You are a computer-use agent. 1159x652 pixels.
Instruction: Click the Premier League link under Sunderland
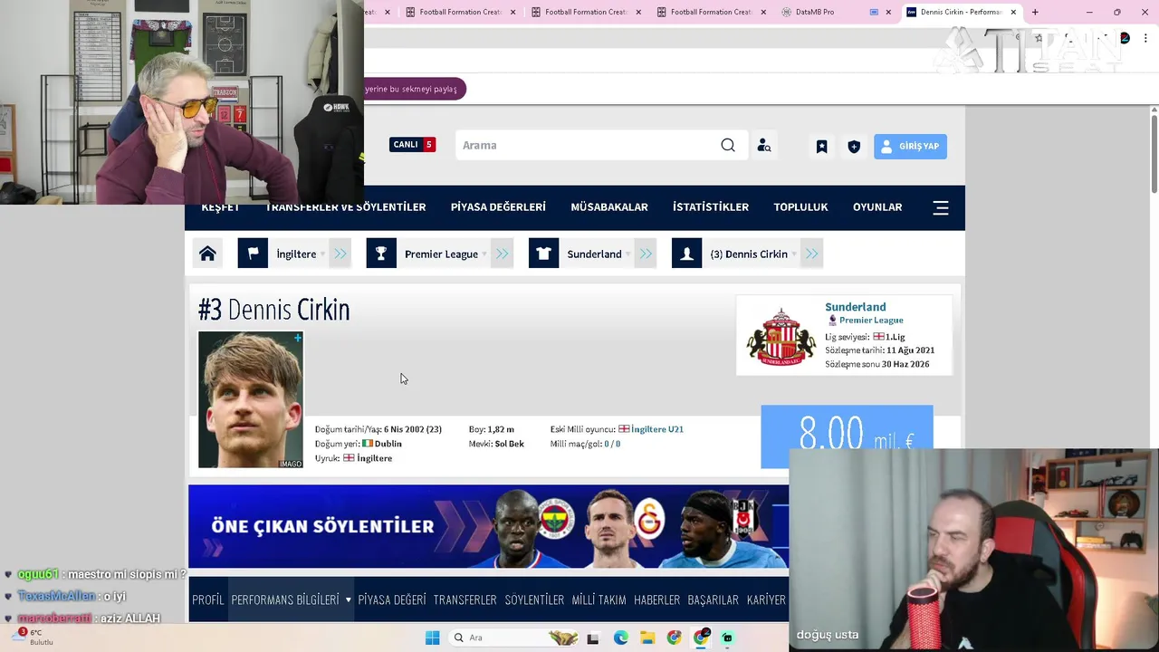click(x=871, y=321)
